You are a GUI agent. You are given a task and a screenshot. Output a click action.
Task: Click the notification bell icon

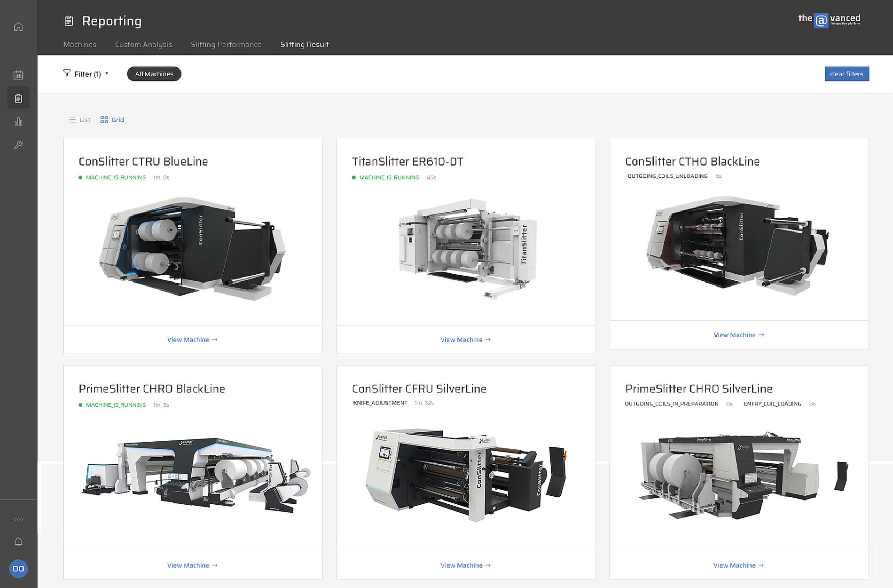(18, 542)
